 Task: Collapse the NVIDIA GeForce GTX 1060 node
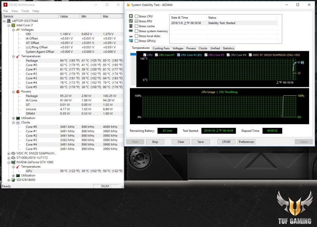9,162
